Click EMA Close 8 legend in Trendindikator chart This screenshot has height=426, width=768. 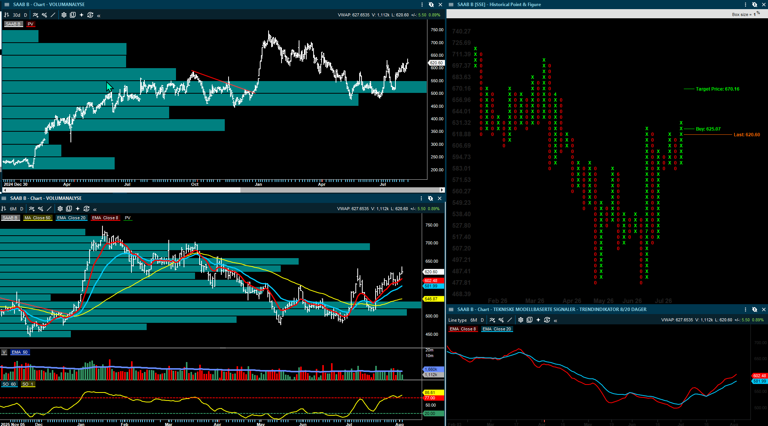(x=463, y=329)
